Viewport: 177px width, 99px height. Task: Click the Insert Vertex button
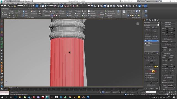click(x=168, y=27)
